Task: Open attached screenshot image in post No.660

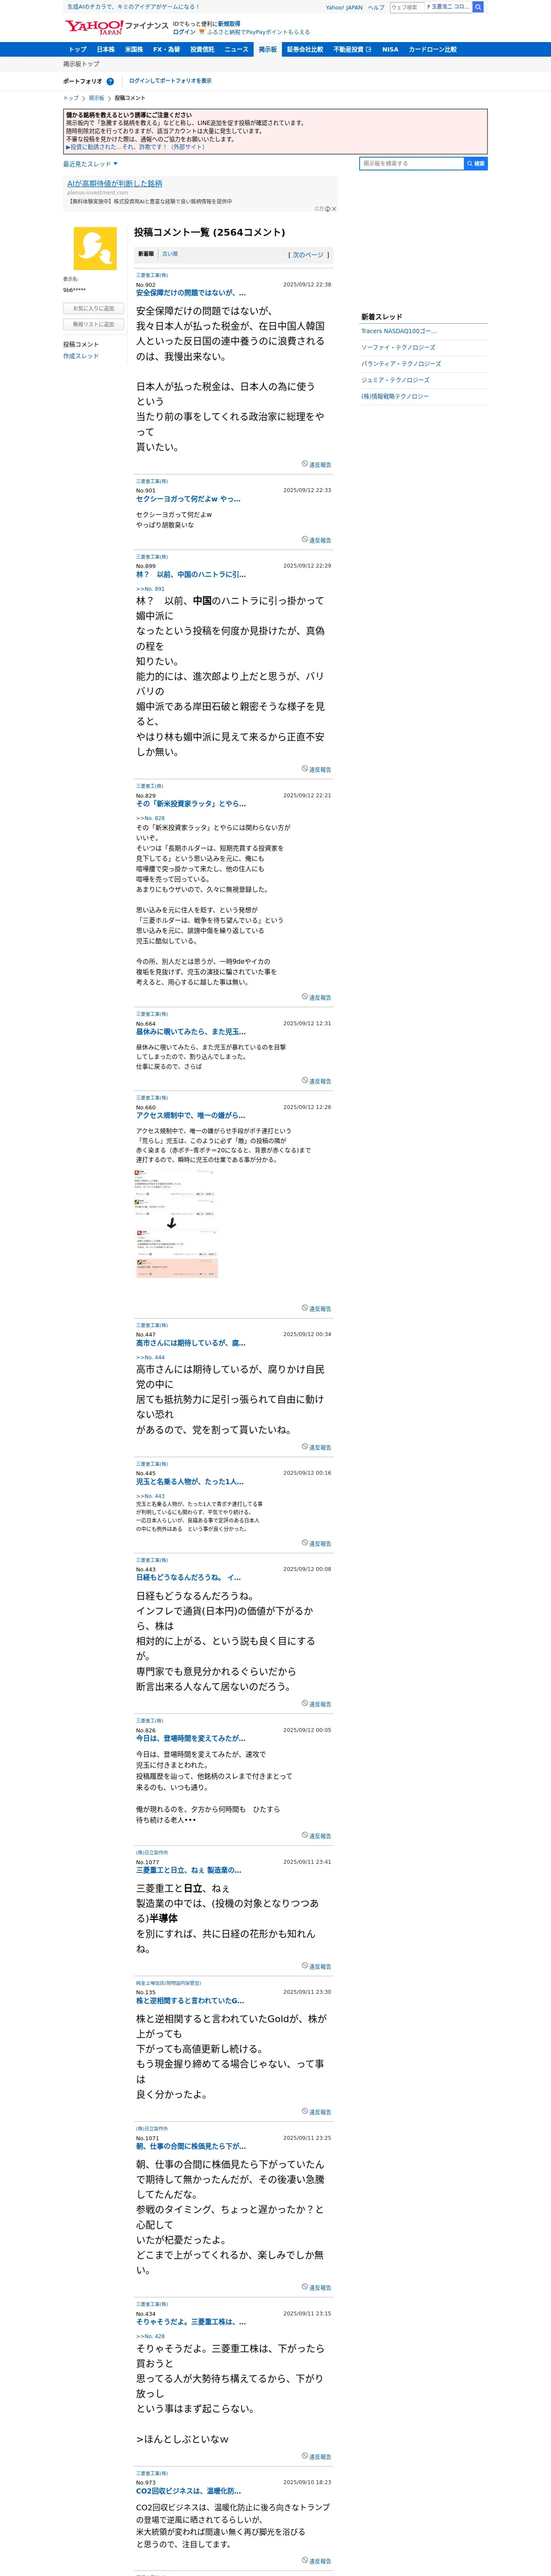Action: pos(177,1223)
